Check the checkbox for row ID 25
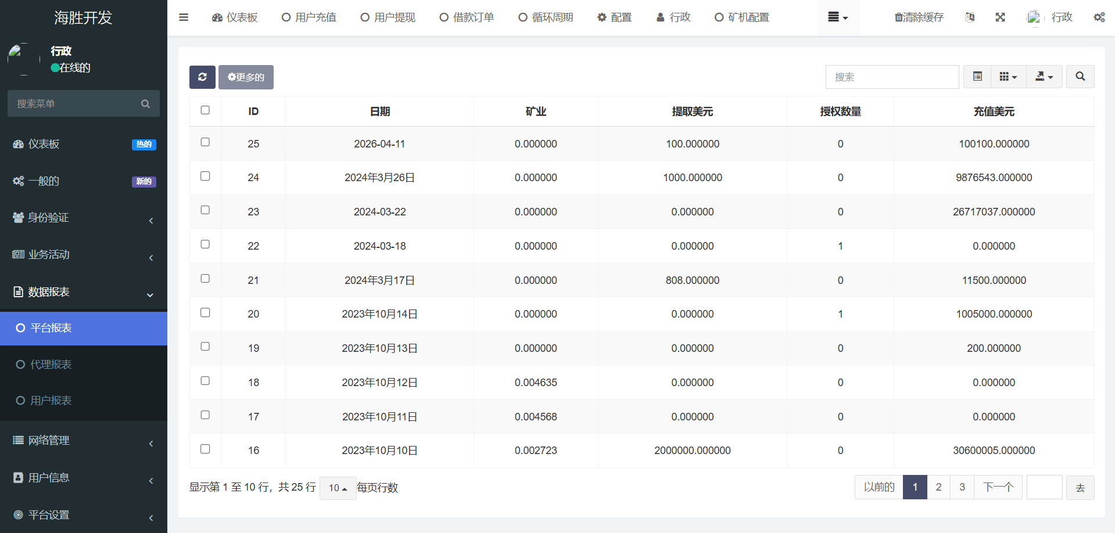This screenshot has width=1115, height=533. coord(205,142)
